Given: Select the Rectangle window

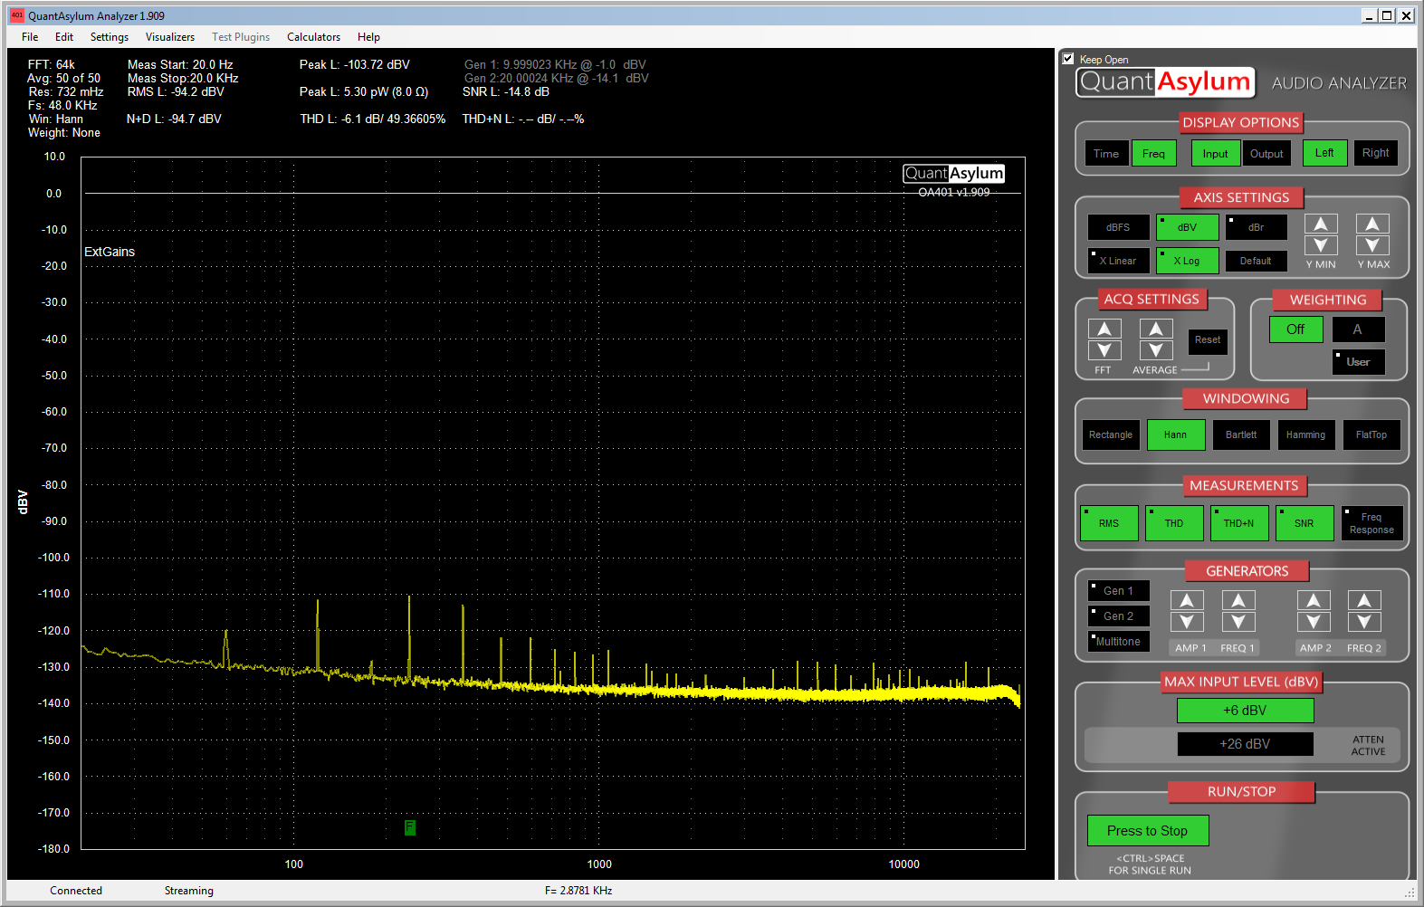Looking at the screenshot, I should (x=1111, y=435).
